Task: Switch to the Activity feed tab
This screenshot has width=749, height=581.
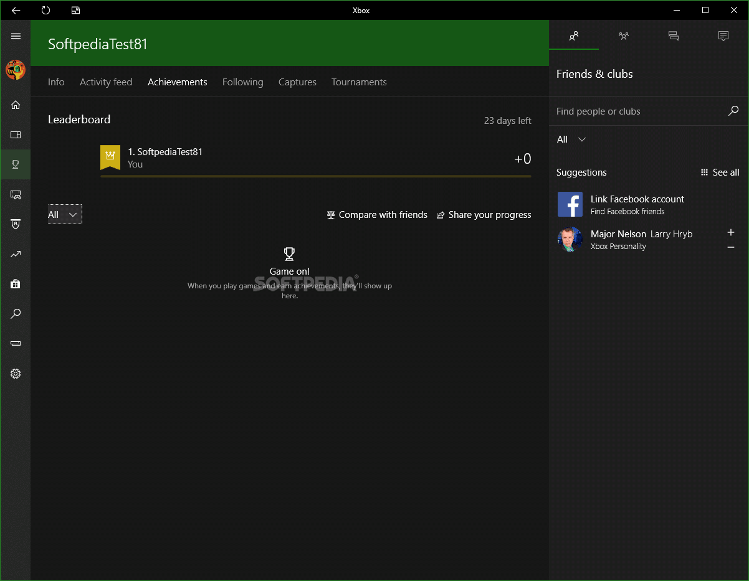Action: click(x=106, y=82)
